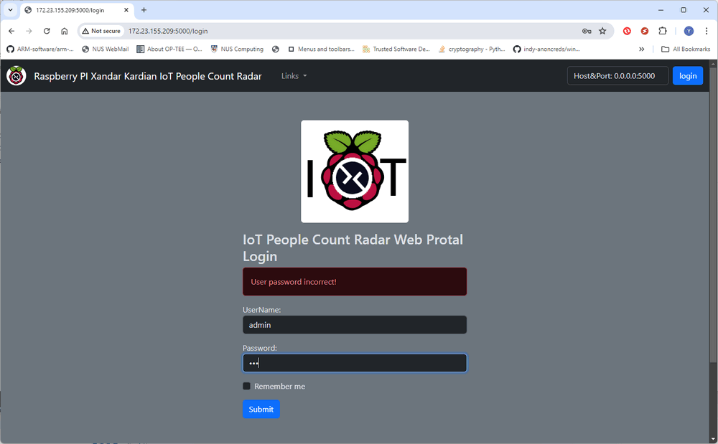Expand the Links dropdown menu
This screenshot has height=444, width=718.
[x=294, y=76]
